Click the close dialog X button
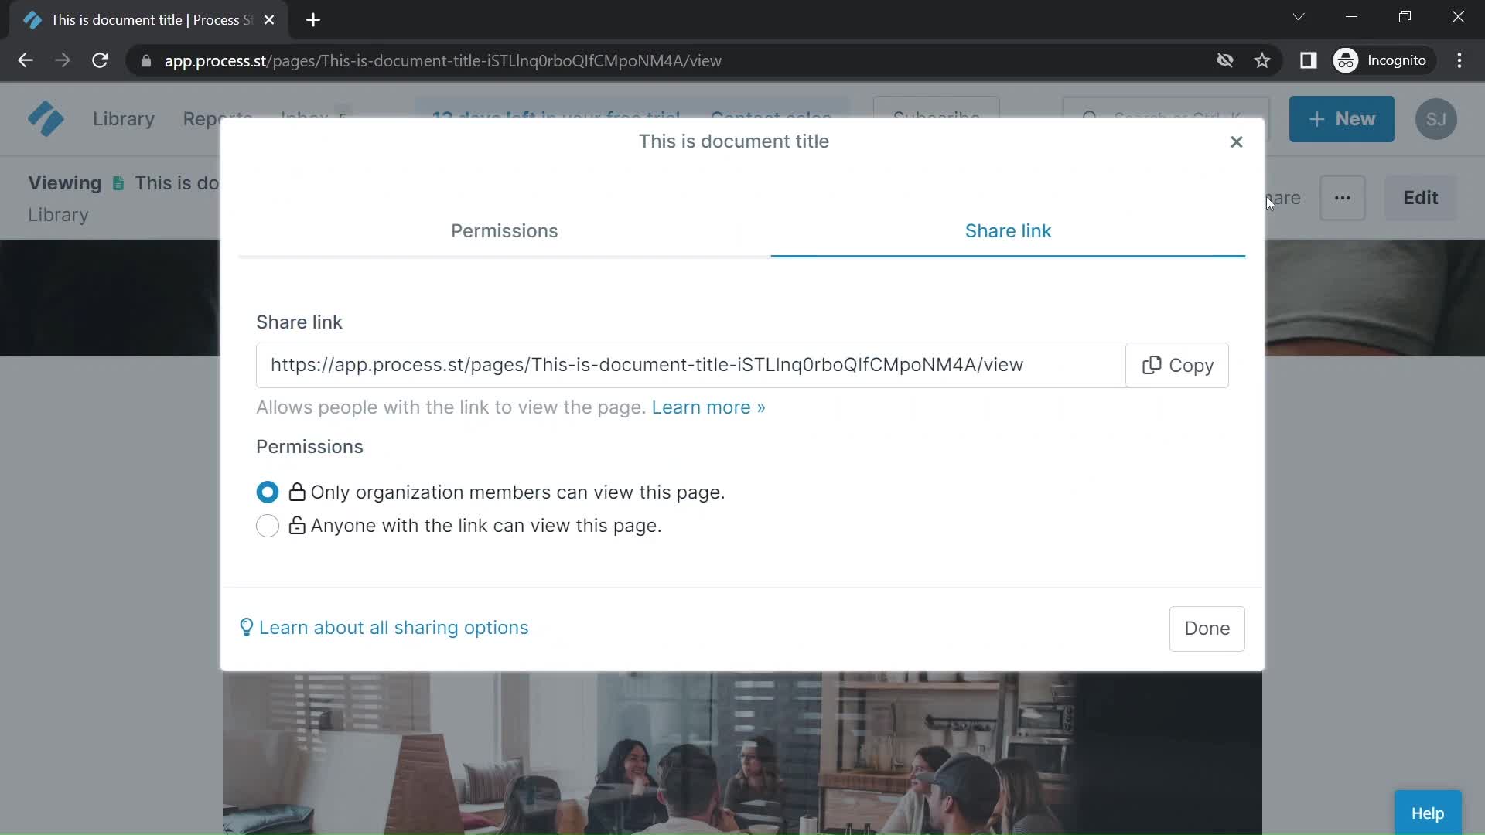This screenshot has height=835, width=1485. (1237, 141)
